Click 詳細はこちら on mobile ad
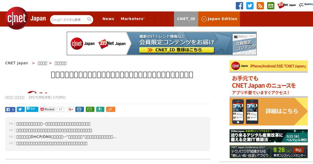The image size is (313, 164). (282, 111)
